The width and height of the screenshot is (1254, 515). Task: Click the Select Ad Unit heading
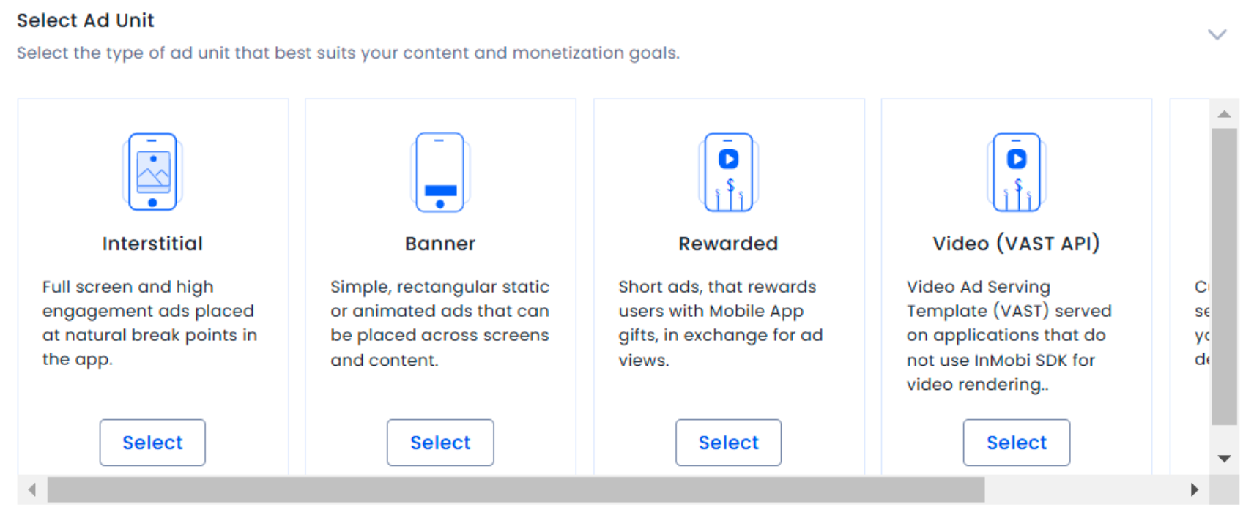[86, 20]
